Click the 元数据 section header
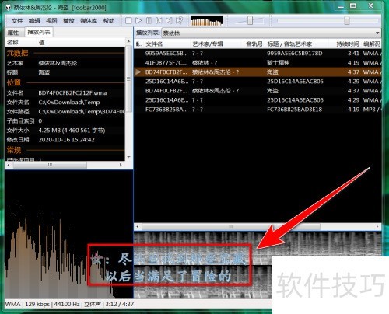The image size is (389, 314). click(17, 53)
